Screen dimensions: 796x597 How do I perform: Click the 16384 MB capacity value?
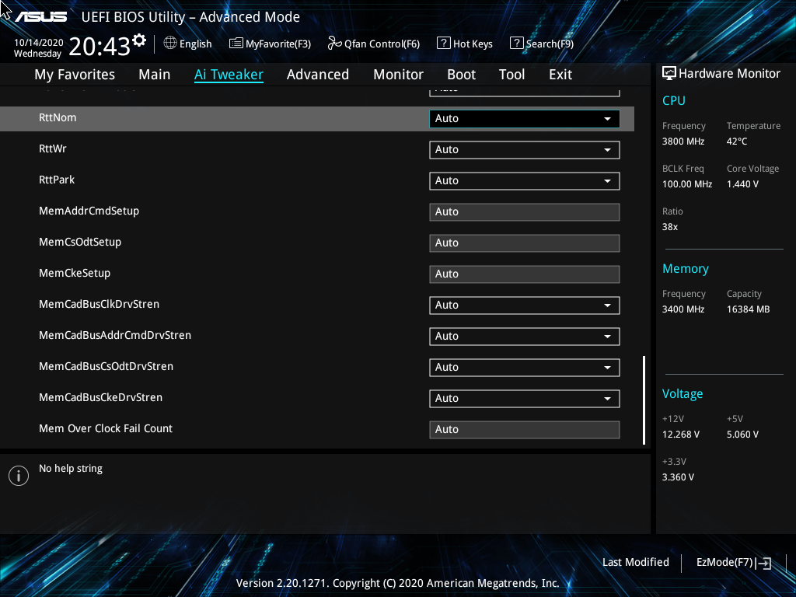[749, 309]
